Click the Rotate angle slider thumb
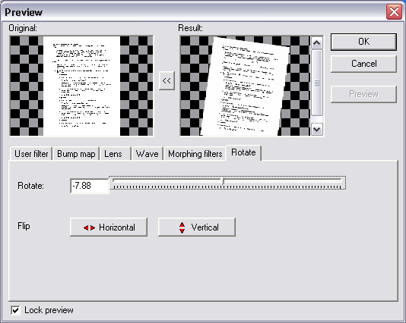The image size is (406, 323). click(223, 180)
